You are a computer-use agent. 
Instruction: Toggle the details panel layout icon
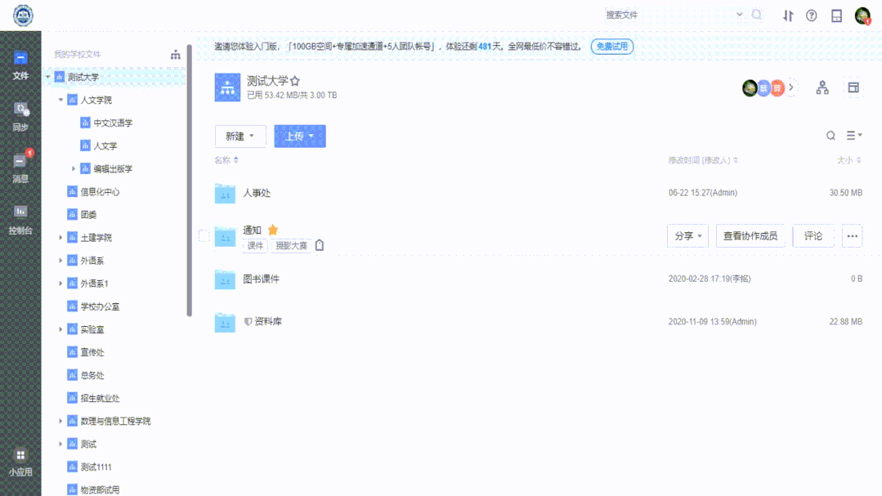coord(853,87)
